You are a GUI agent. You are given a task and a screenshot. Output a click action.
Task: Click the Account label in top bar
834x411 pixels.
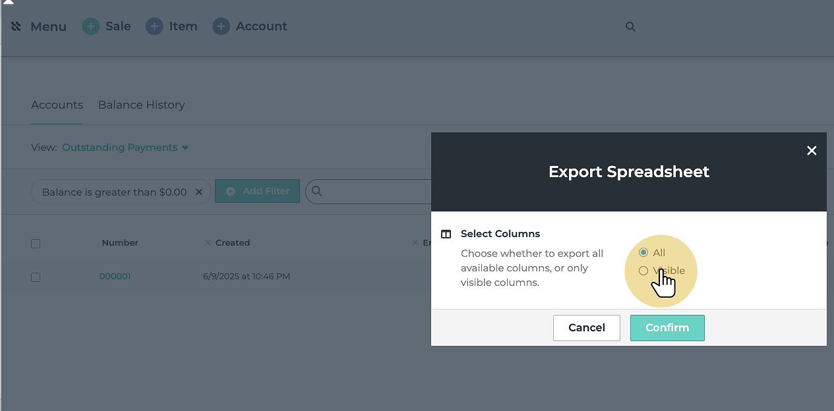[x=261, y=26]
